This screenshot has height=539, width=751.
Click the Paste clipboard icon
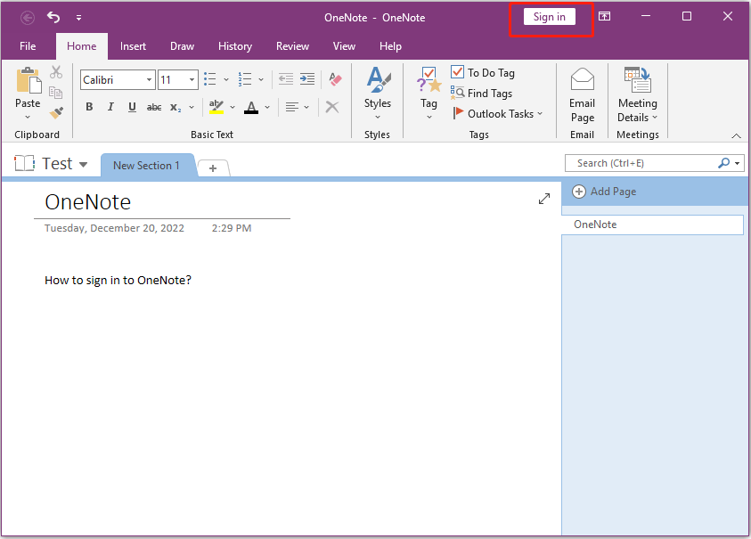pos(29,80)
